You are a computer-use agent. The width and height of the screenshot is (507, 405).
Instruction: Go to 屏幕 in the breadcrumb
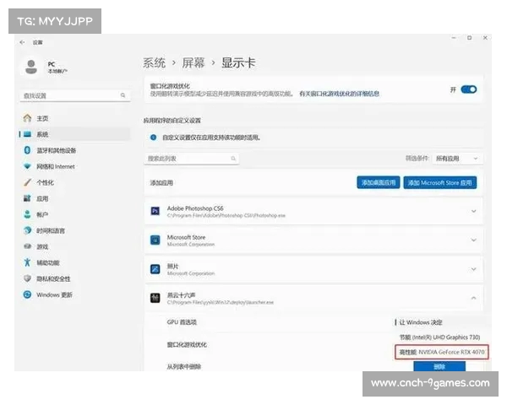click(x=193, y=62)
